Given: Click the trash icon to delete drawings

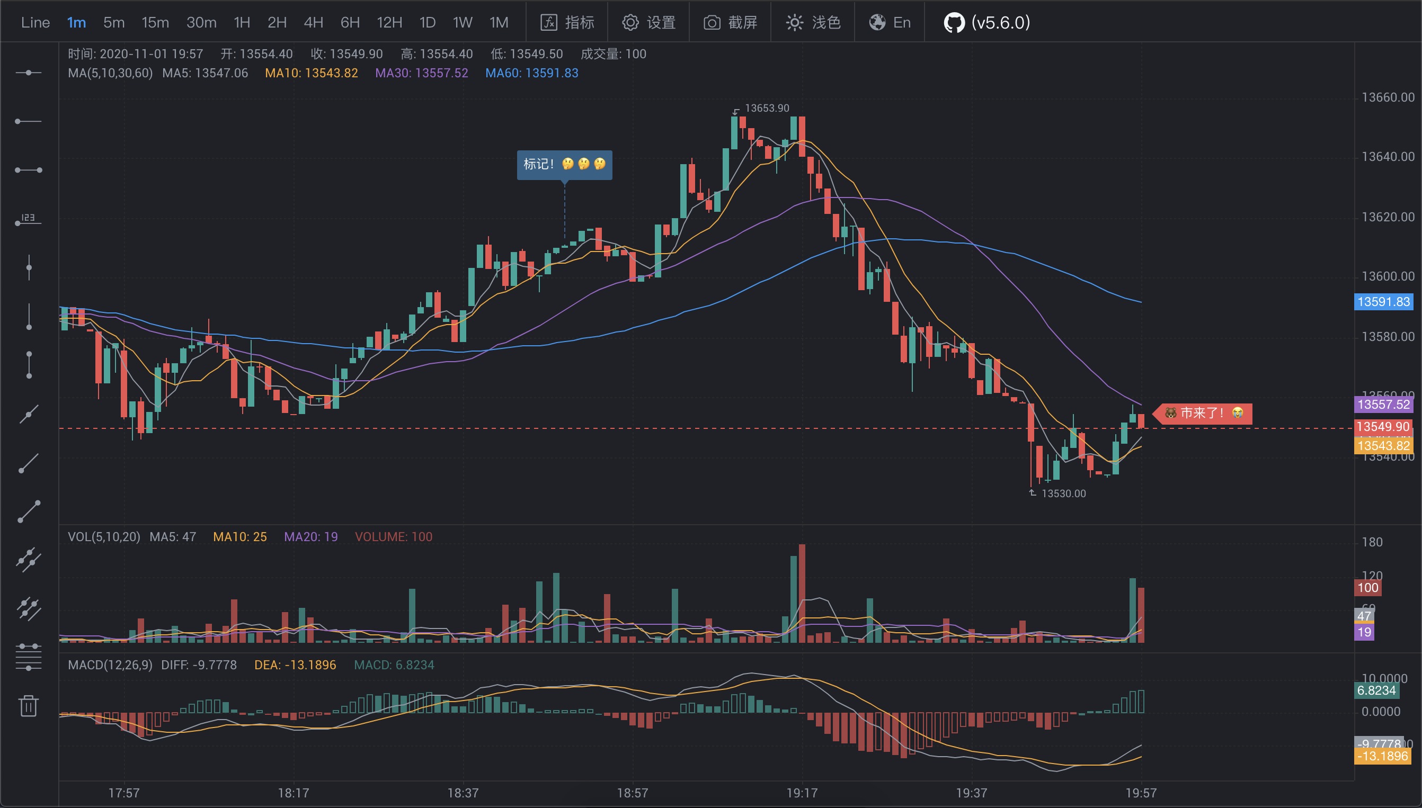Looking at the screenshot, I should [x=28, y=706].
